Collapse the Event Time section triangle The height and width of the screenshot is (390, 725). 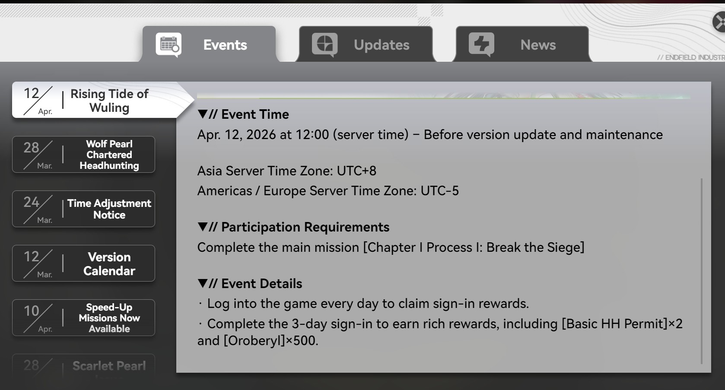coord(203,114)
